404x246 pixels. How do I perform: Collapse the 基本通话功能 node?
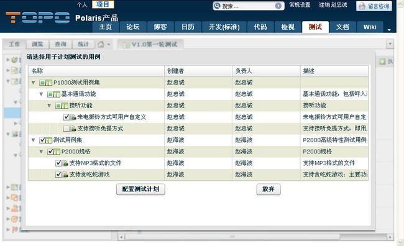point(41,94)
